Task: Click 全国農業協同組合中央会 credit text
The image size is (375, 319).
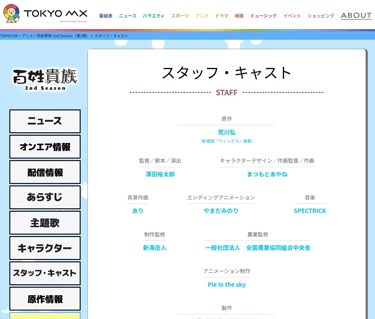Action: coord(278,248)
